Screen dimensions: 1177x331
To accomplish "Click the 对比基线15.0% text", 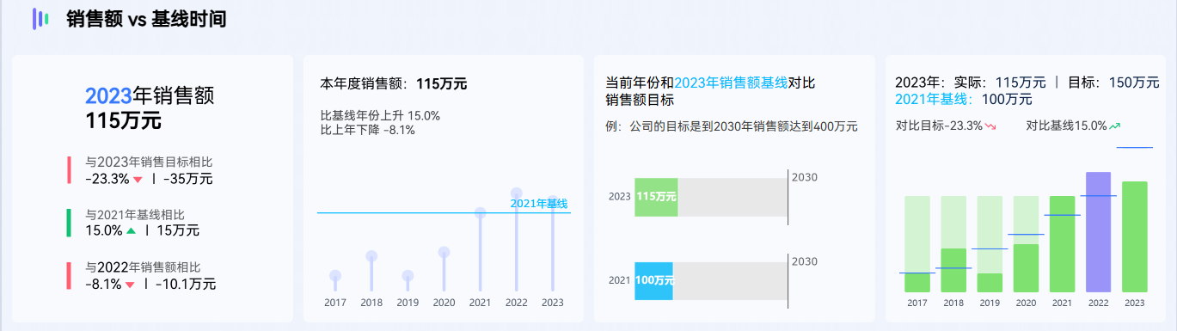I will coord(1066,126).
